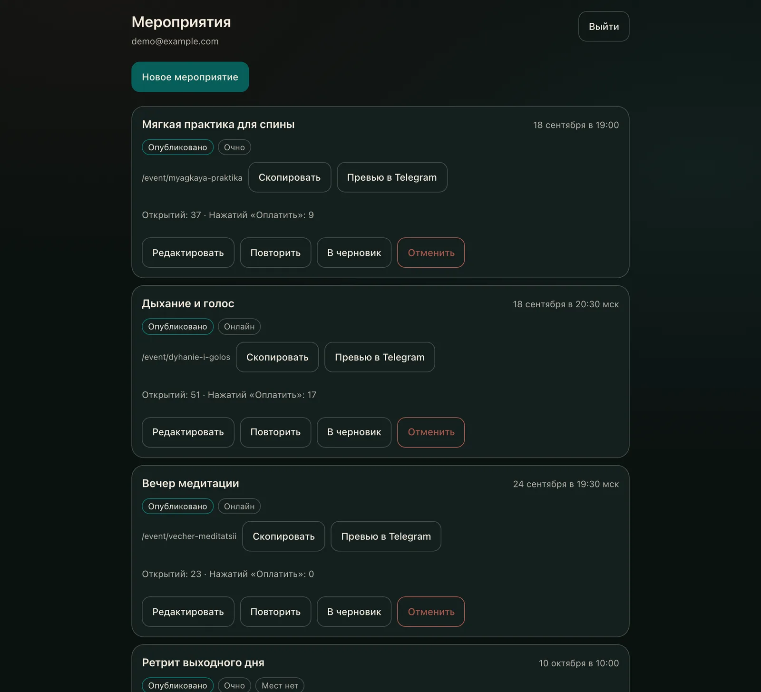Click the Мягкая практика для спины title

point(218,125)
